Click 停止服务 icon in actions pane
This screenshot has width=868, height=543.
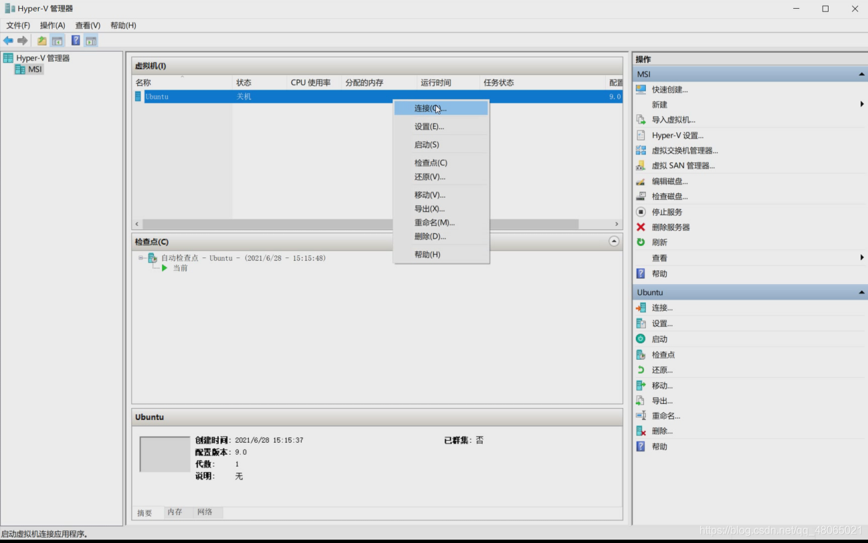point(641,212)
